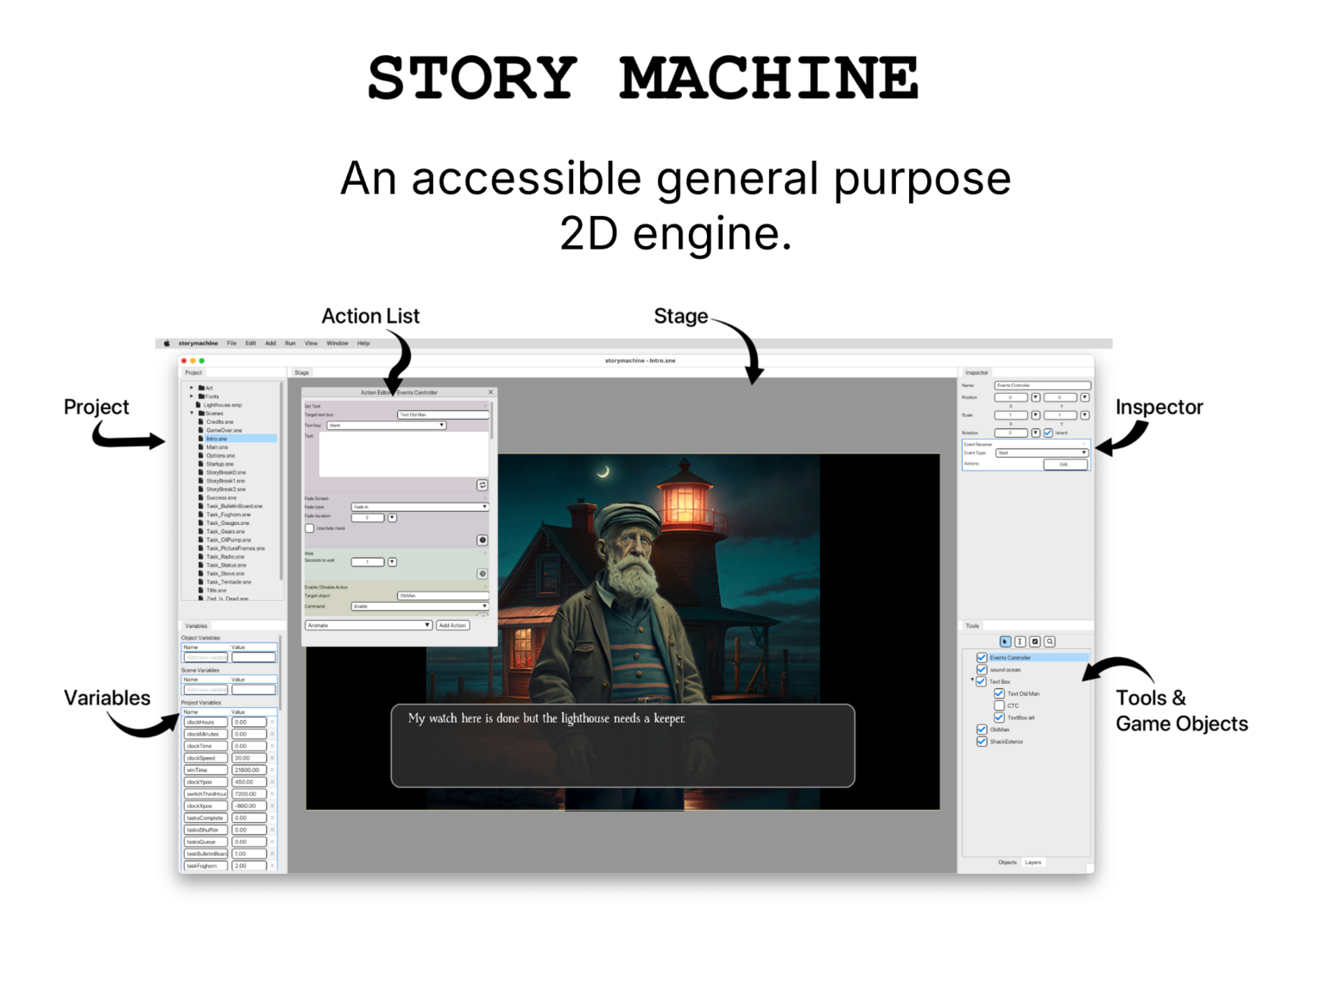Toggle the Inherit rotation checkbox

click(1048, 433)
